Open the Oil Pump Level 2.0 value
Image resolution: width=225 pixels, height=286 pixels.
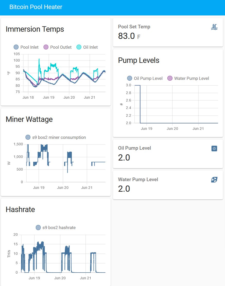124,158
